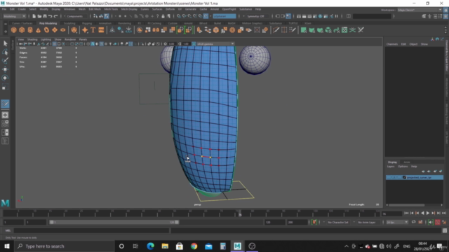The image size is (449, 252).
Task: Open Options menu in Layer Editor
Action: pos(403,167)
